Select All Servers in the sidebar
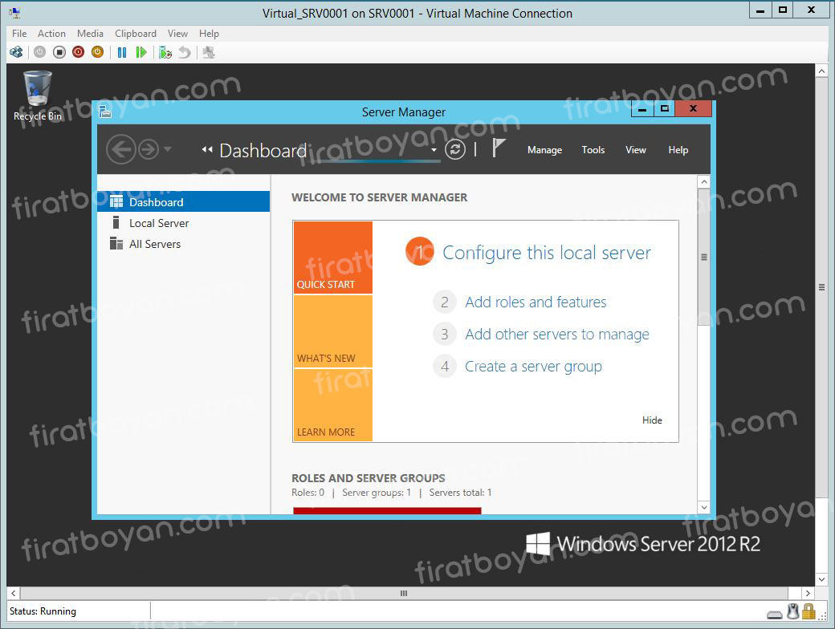 pos(183,244)
